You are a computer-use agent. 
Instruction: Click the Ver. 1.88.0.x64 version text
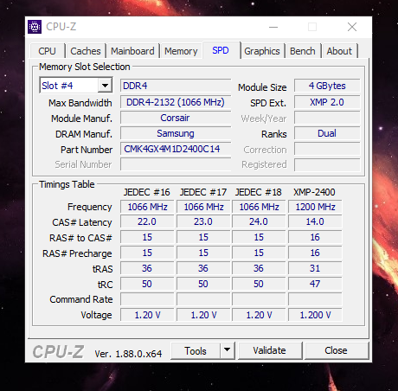tap(128, 354)
